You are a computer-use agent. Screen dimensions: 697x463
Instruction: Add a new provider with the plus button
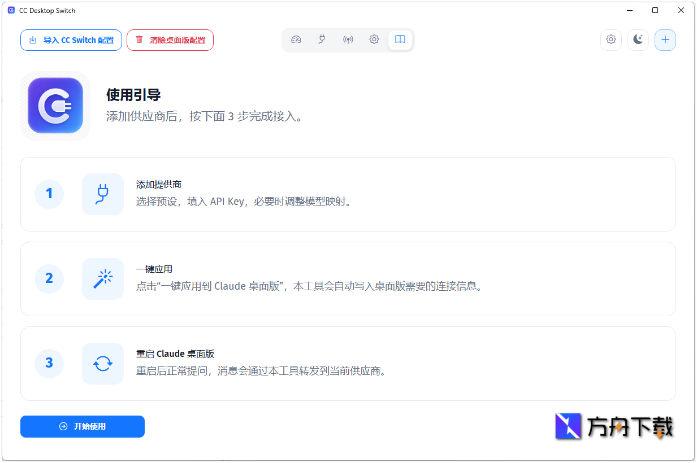click(665, 40)
